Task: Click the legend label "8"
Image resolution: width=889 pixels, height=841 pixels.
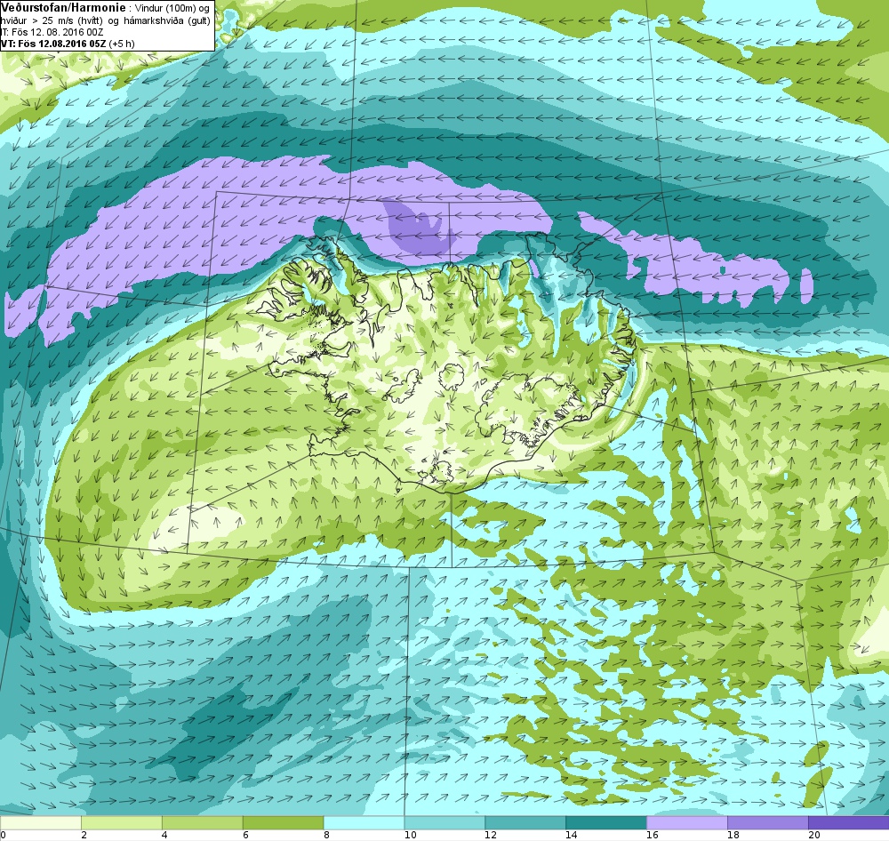Action: [x=326, y=834]
